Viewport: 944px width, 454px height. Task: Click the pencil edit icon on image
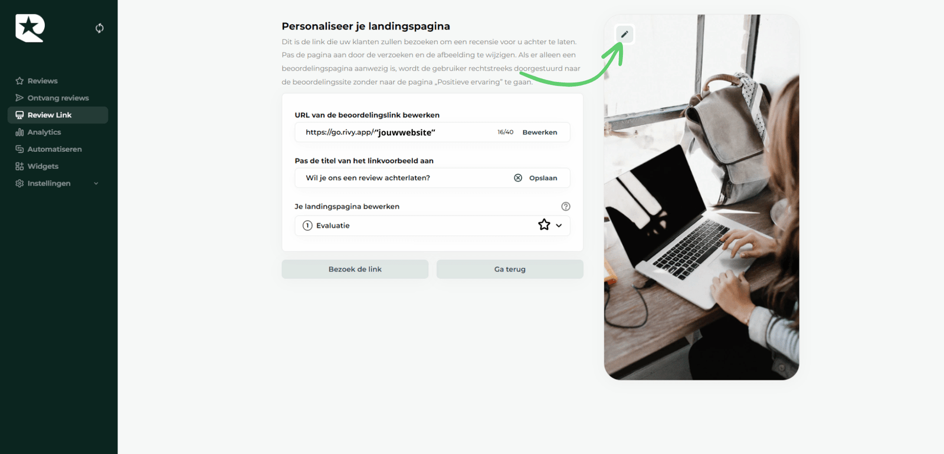tap(624, 34)
